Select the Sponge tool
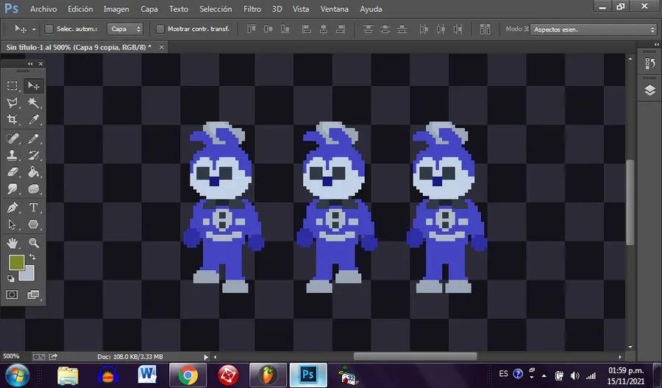The width and height of the screenshot is (662, 388). pyautogui.click(x=34, y=189)
